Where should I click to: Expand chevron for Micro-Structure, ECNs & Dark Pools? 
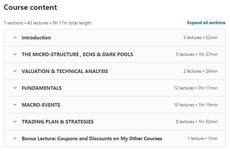coord(15,54)
